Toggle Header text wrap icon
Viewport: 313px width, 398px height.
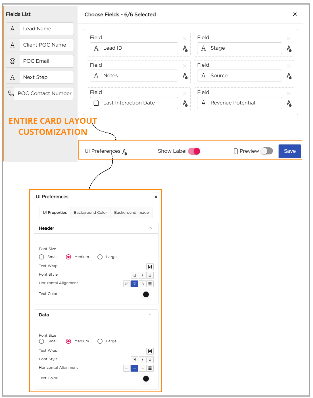point(150,267)
